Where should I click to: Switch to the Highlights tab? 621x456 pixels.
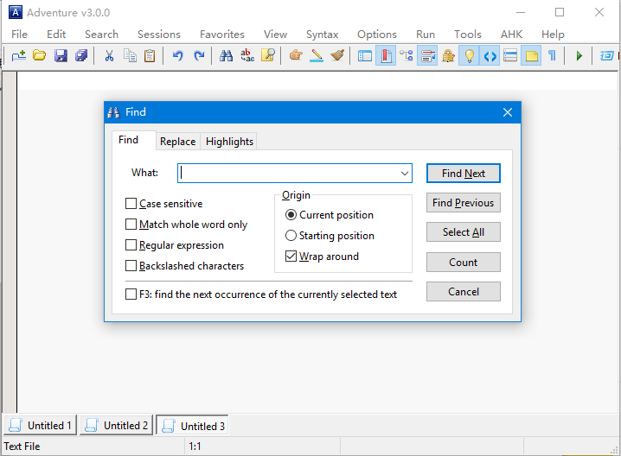point(229,142)
